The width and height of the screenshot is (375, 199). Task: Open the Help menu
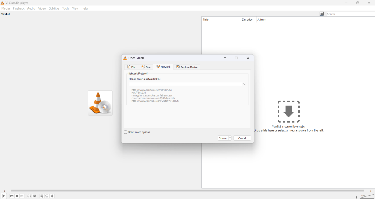pos(85,8)
